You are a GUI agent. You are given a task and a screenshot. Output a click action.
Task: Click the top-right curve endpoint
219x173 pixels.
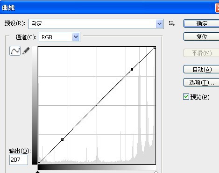click(155, 47)
